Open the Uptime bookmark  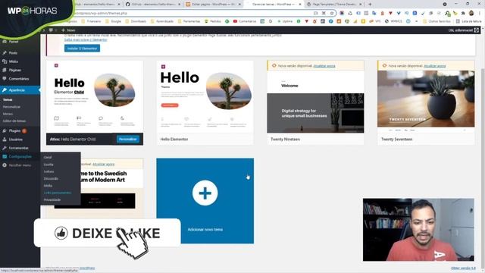[285, 21]
